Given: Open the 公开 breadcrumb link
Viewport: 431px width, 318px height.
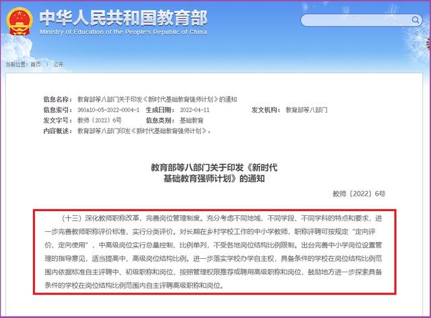Looking at the screenshot, I should click(x=57, y=64).
